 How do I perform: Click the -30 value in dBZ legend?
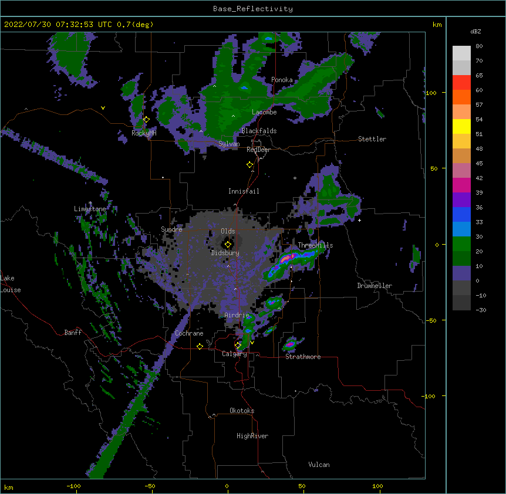point(481,310)
